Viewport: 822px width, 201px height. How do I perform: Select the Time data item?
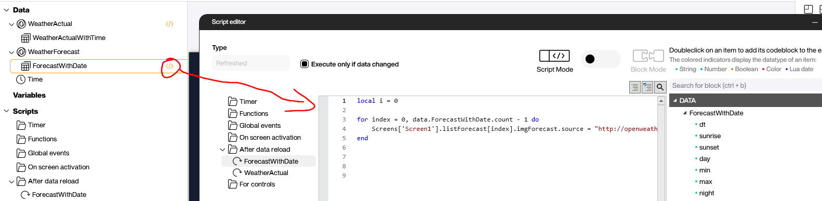coord(35,79)
